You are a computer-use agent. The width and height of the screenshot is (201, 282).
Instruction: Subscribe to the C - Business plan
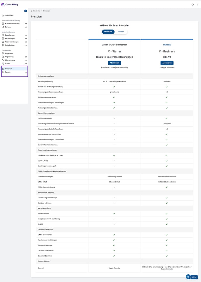pos(167,63)
